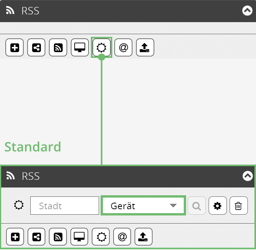
Task: Open the Gerät dropdown
Action: click(x=143, y=206)
